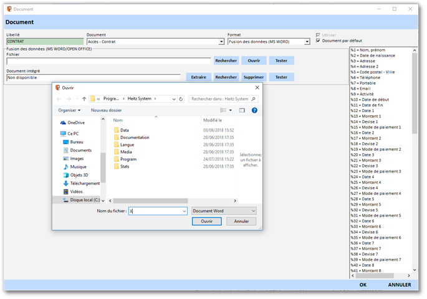Viewport: 427px width, 299px height.
Task: Select OneDrive in the navigation pane
Action: coord(75,123)
